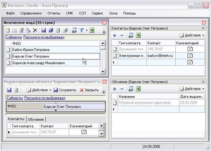Open the Сервис menu
211x151 pixels.
(x=97, y=13)
